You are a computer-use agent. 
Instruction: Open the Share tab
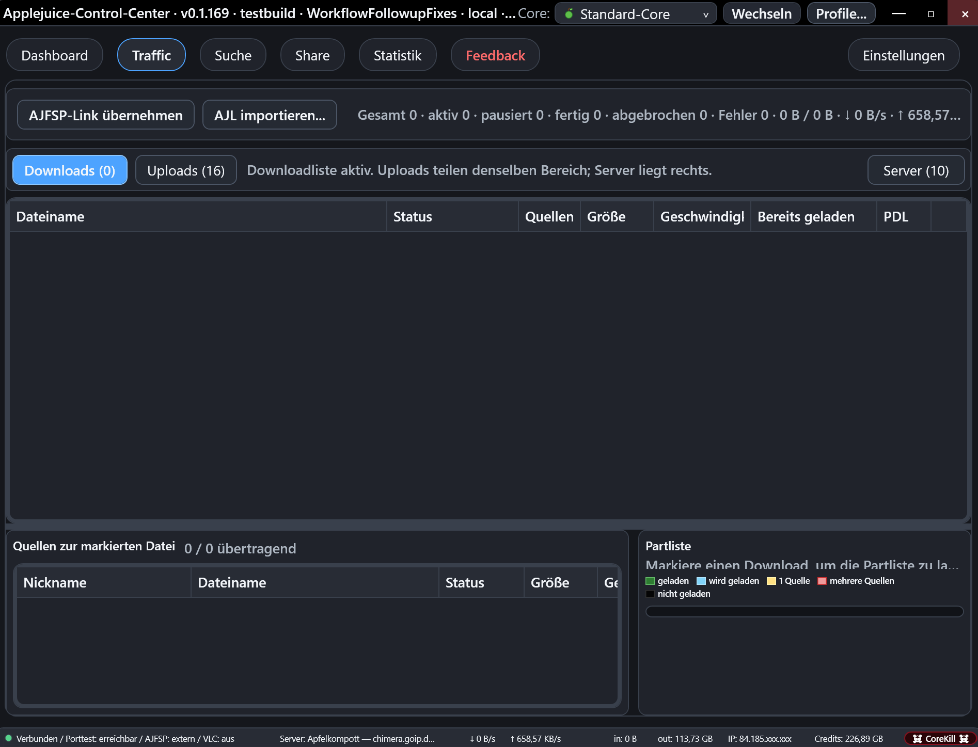(312, 55)
